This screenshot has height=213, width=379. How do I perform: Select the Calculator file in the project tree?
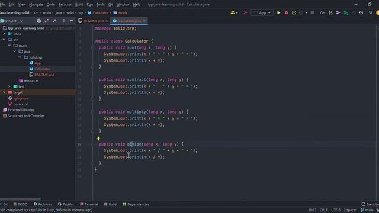click(42, 69)
